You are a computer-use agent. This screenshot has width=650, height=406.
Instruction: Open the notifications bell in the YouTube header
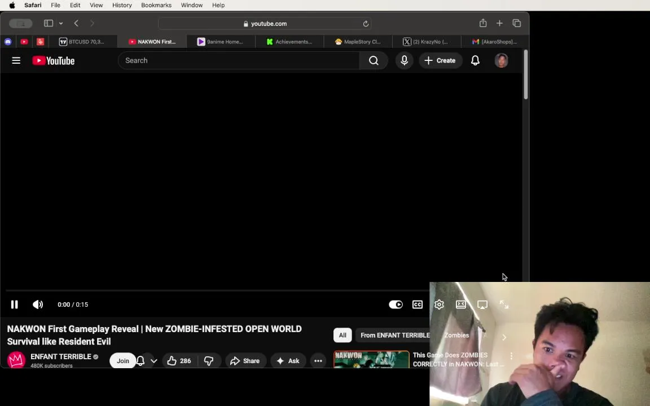coord(475,60)
